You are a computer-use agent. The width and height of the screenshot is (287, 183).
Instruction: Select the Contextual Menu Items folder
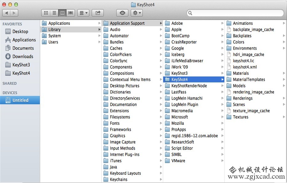click(132, 79)
